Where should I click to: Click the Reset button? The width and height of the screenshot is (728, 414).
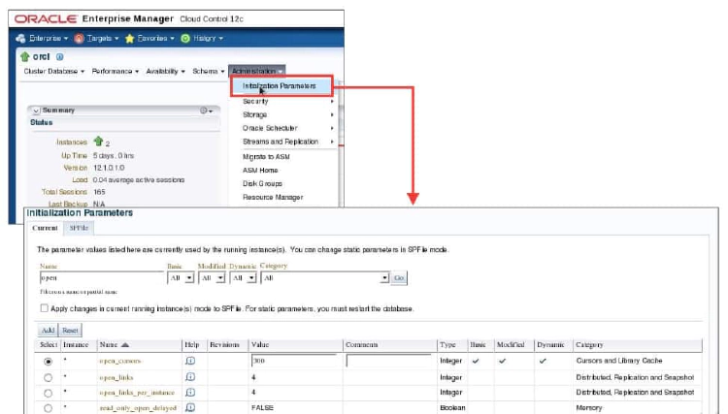[70, 330]
